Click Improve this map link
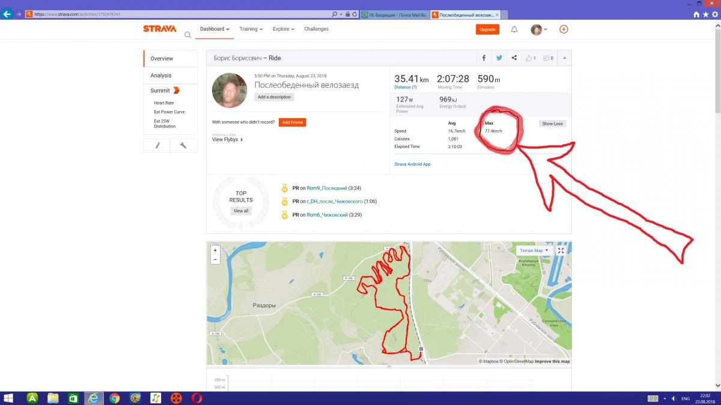 coord(552,361)
